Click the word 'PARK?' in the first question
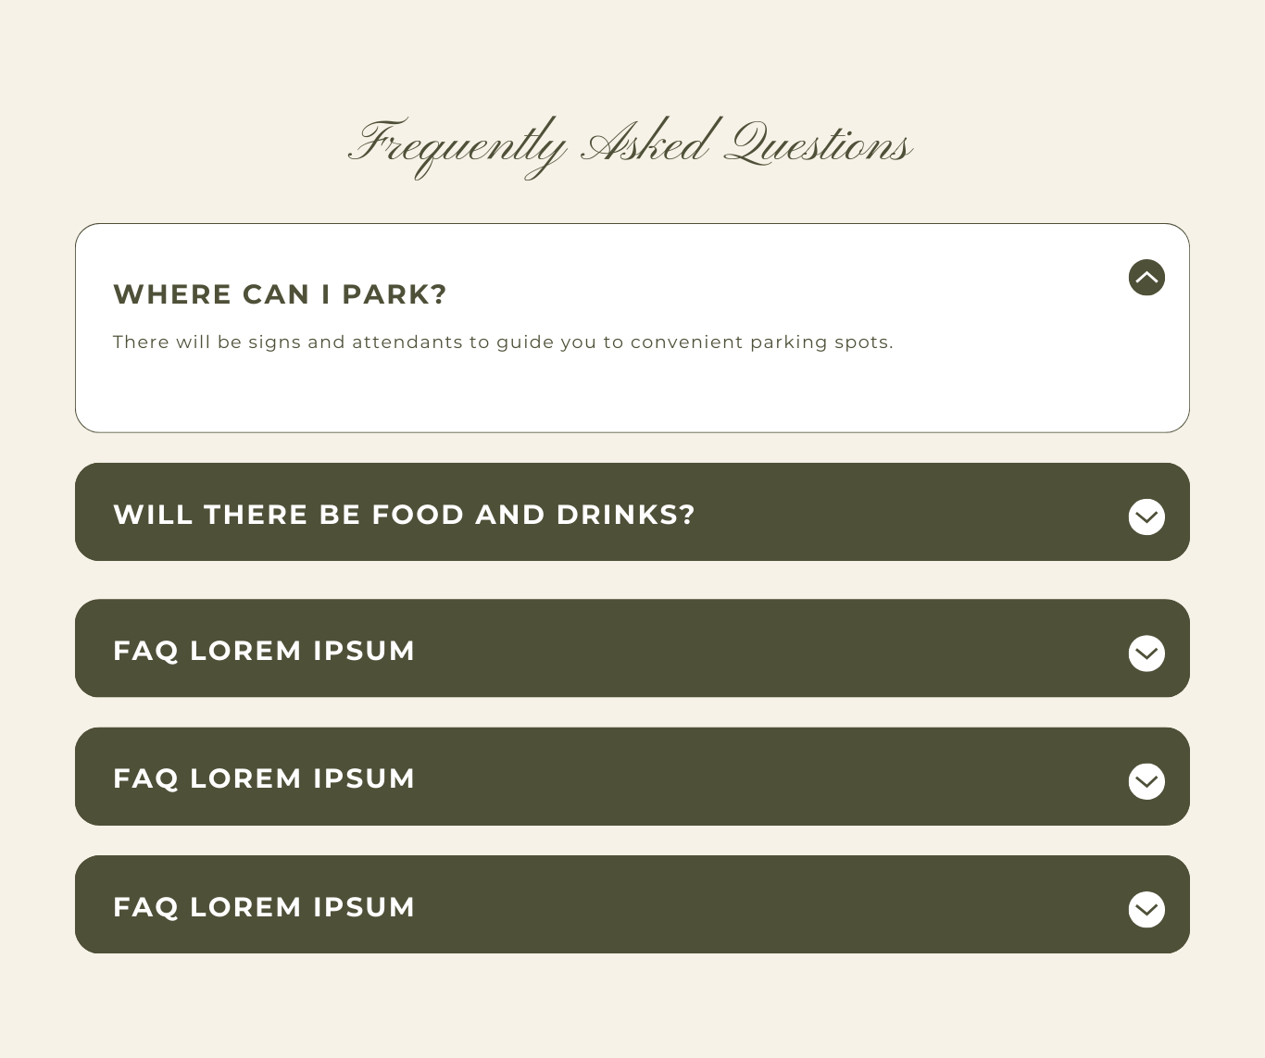The height and width of the screenshot is (1058, 1265). (x=395, y=294)
